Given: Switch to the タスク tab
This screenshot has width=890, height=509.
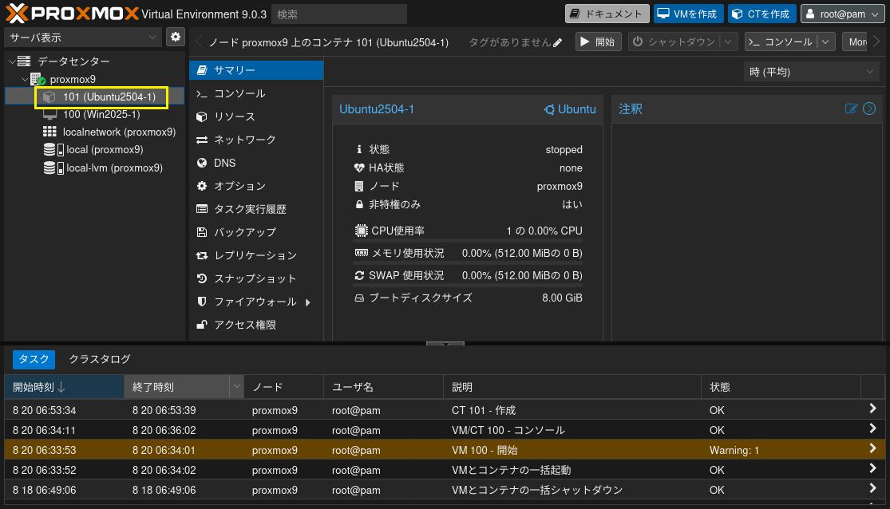Looking at the screenshot, I should 34,359.
